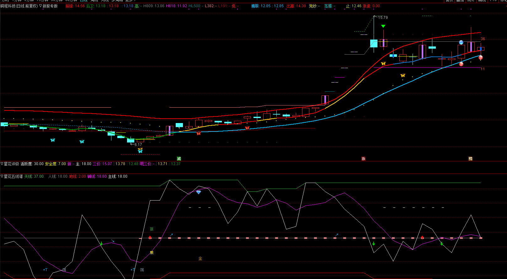Click the large cyan candle below 15.79

374,43
